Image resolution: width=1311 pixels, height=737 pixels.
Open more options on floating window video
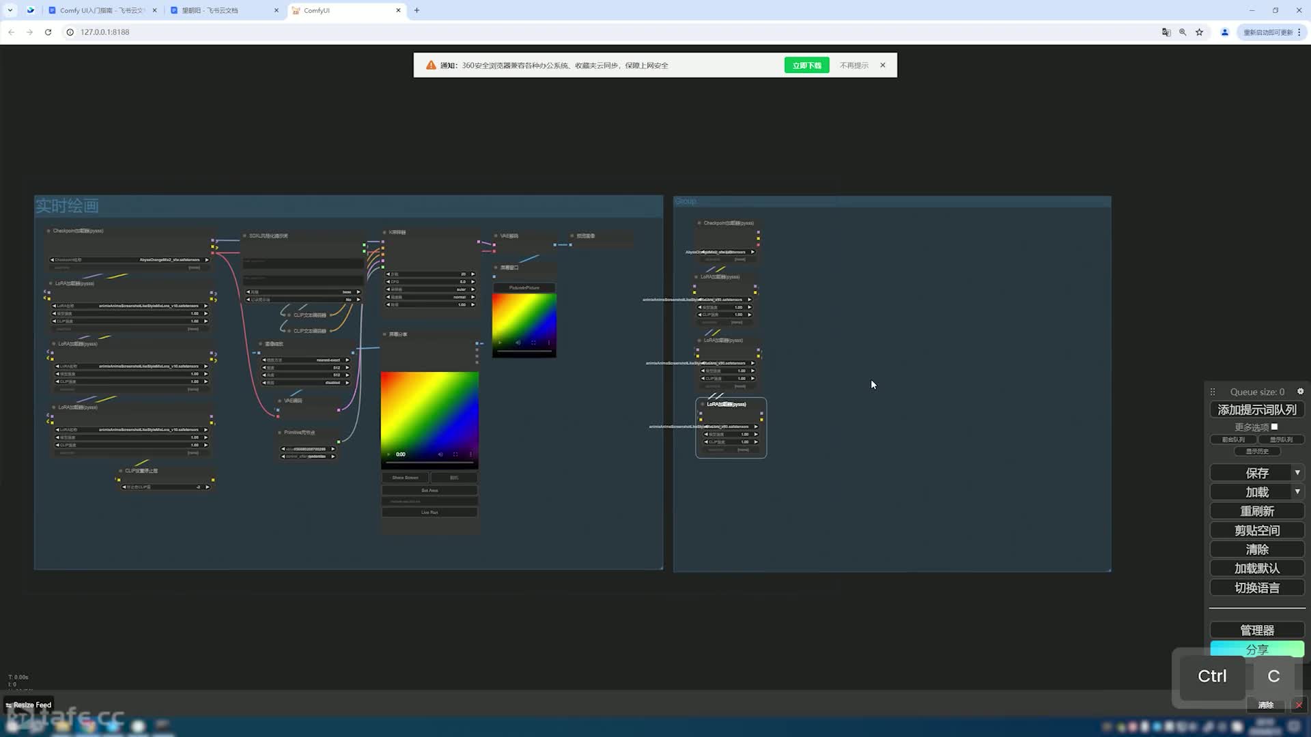click(549, 343)
